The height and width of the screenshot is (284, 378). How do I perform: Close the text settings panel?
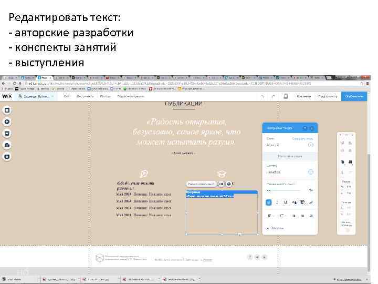[312, 128]
